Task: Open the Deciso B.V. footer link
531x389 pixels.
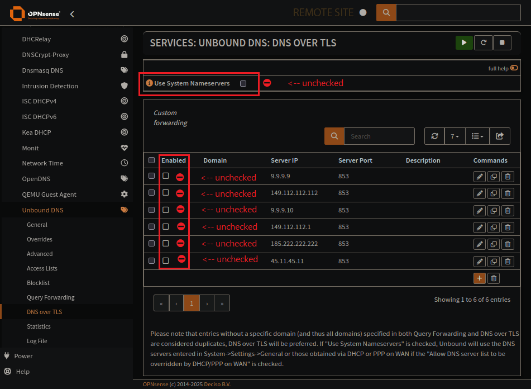Action: [217, 385]
